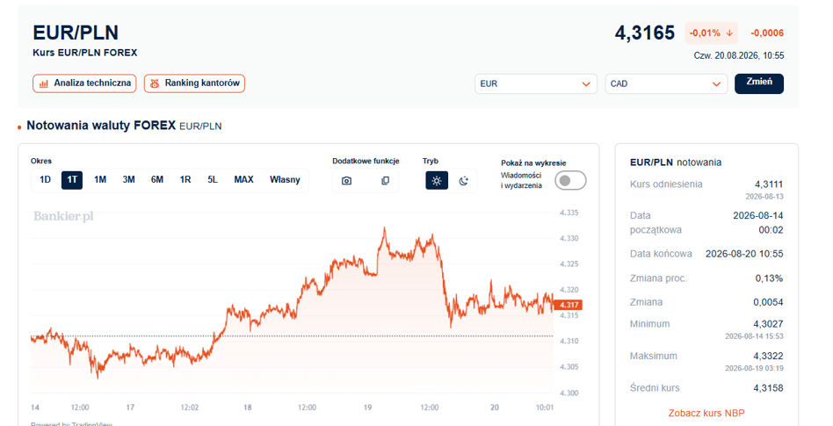The width and height of the screenshot is (833, 426).
Task: Choose the MAX period range
Action: point(244,179)
